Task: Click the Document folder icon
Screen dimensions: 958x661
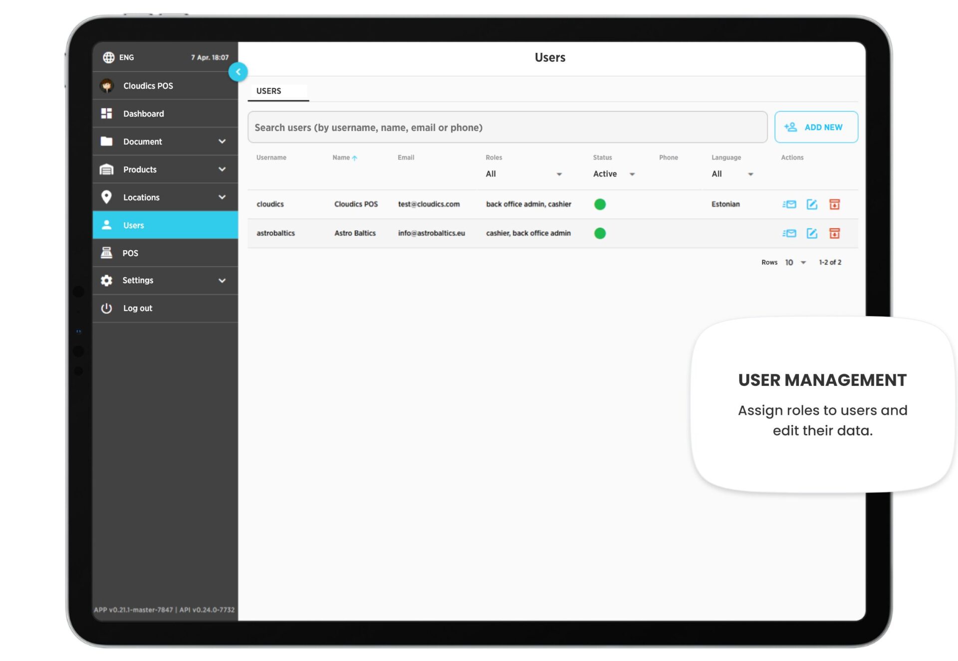Action: pyautogui.click(x=106, y=142)
